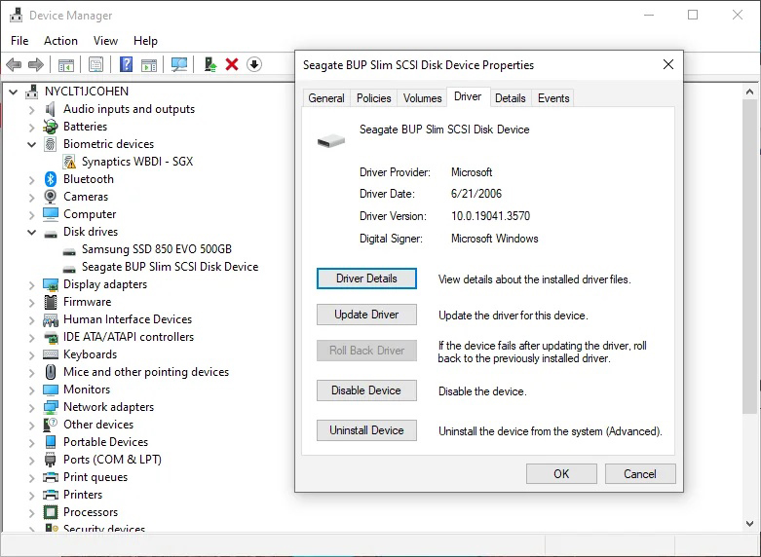Click the Help toolbar icon
761x557 pixels.
coord(126,65)
